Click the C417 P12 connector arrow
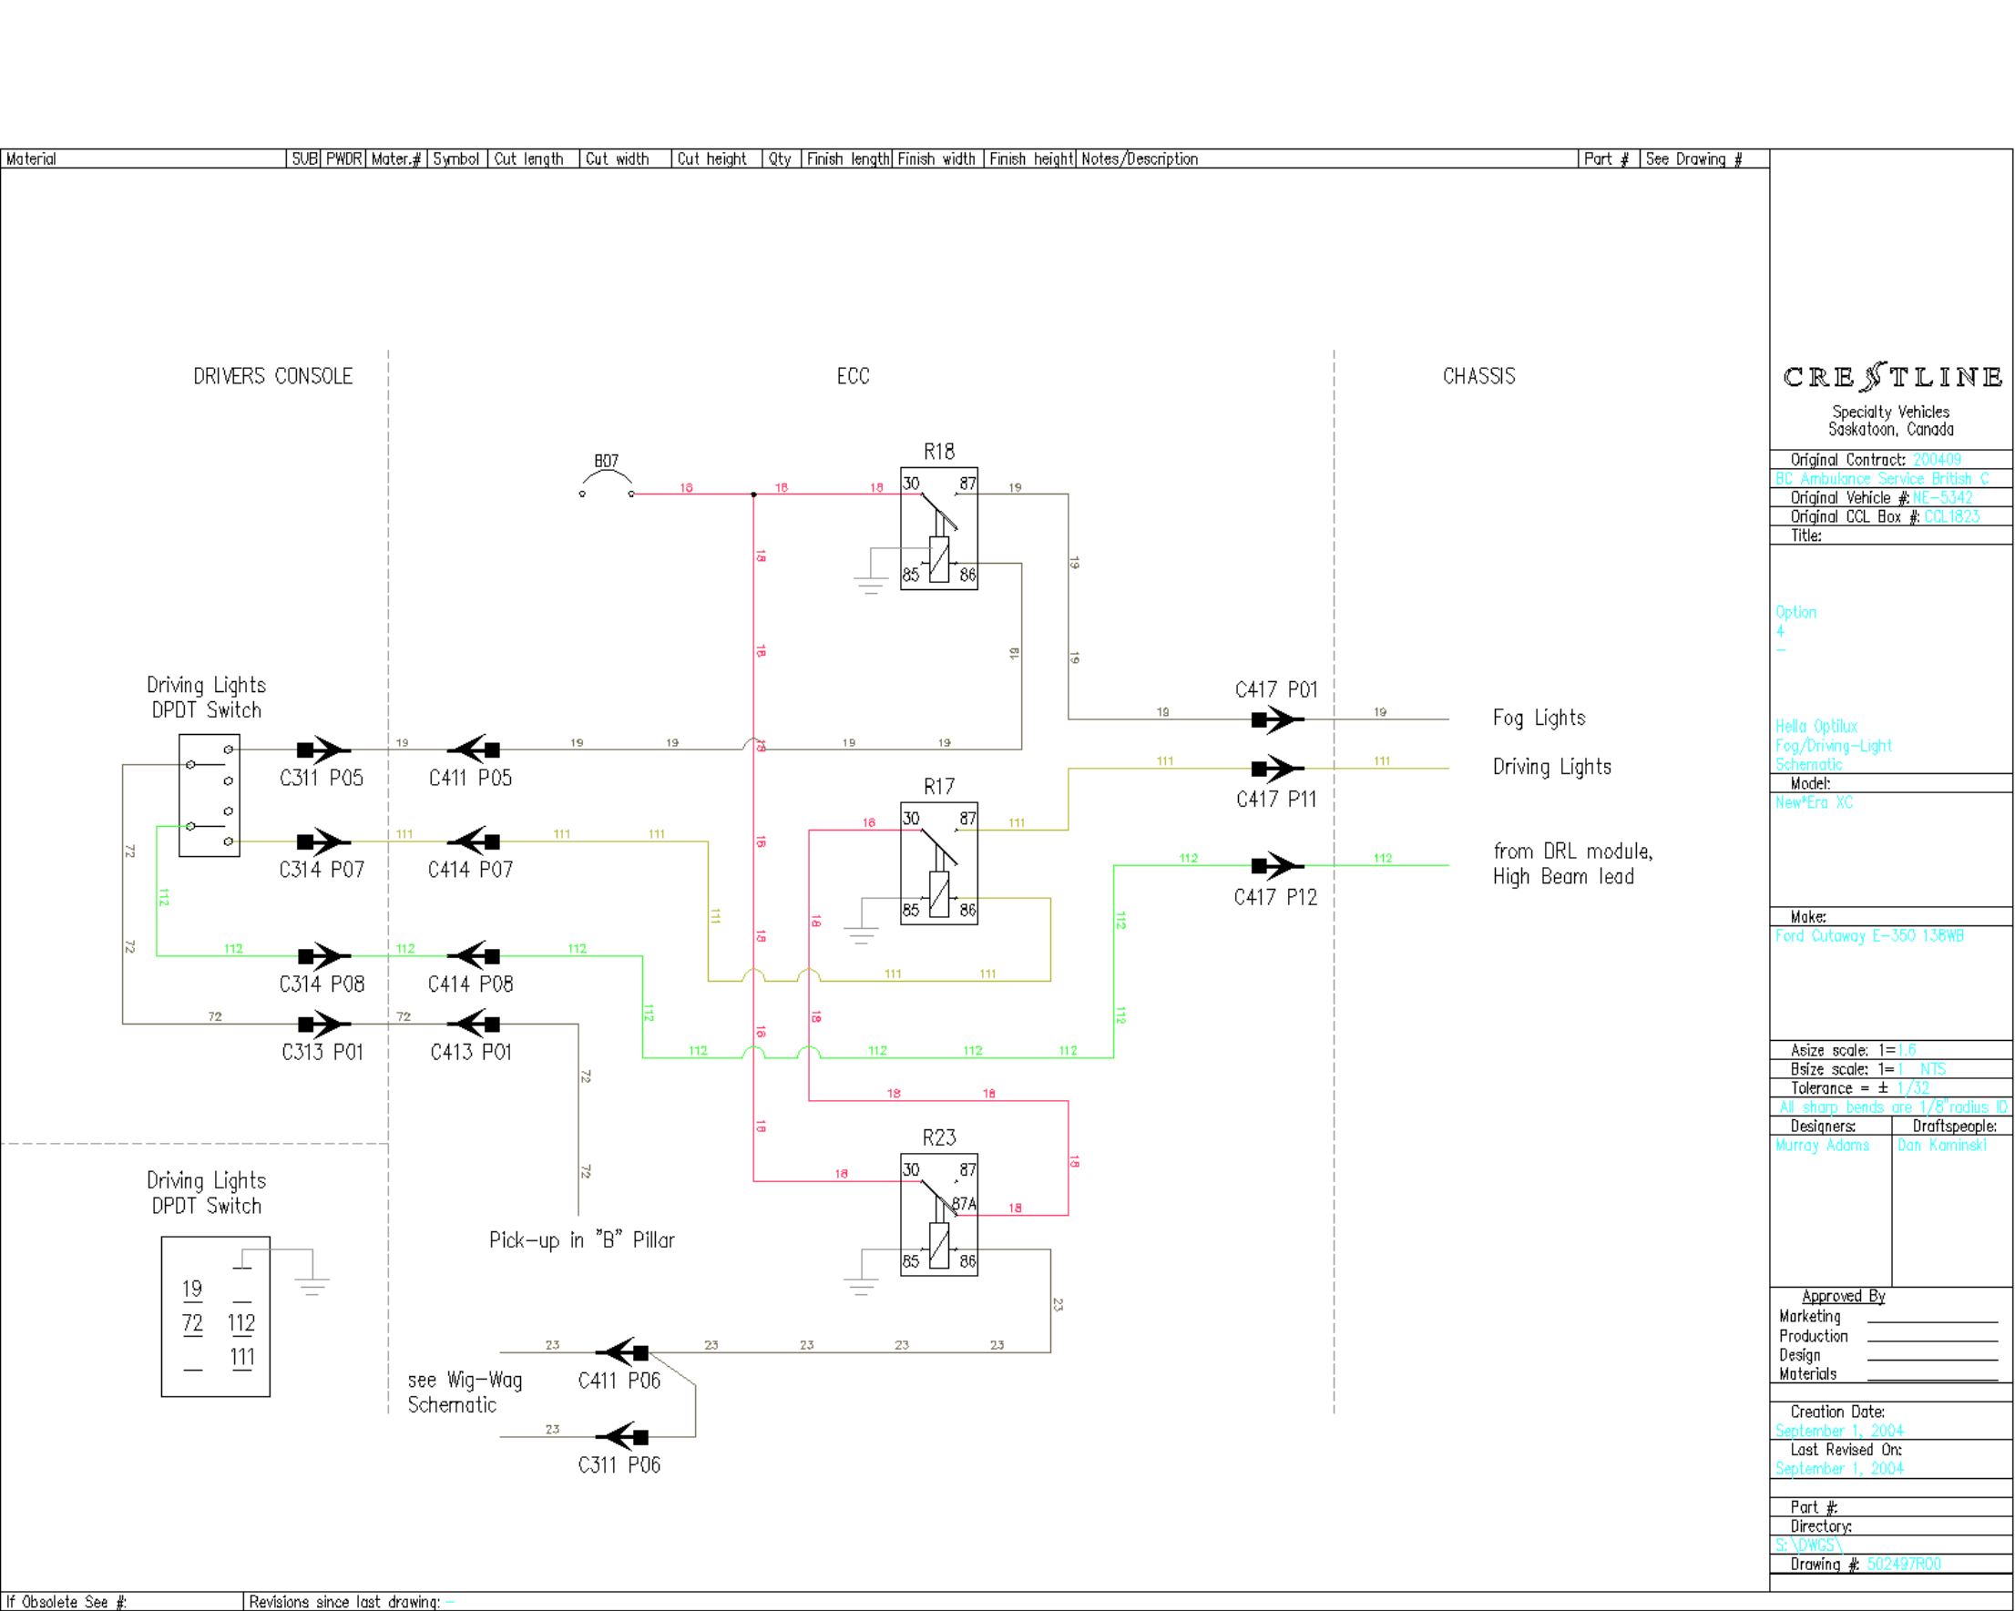The width and height of the screenshot is (2015, 1611). (x=1278, y=865)
